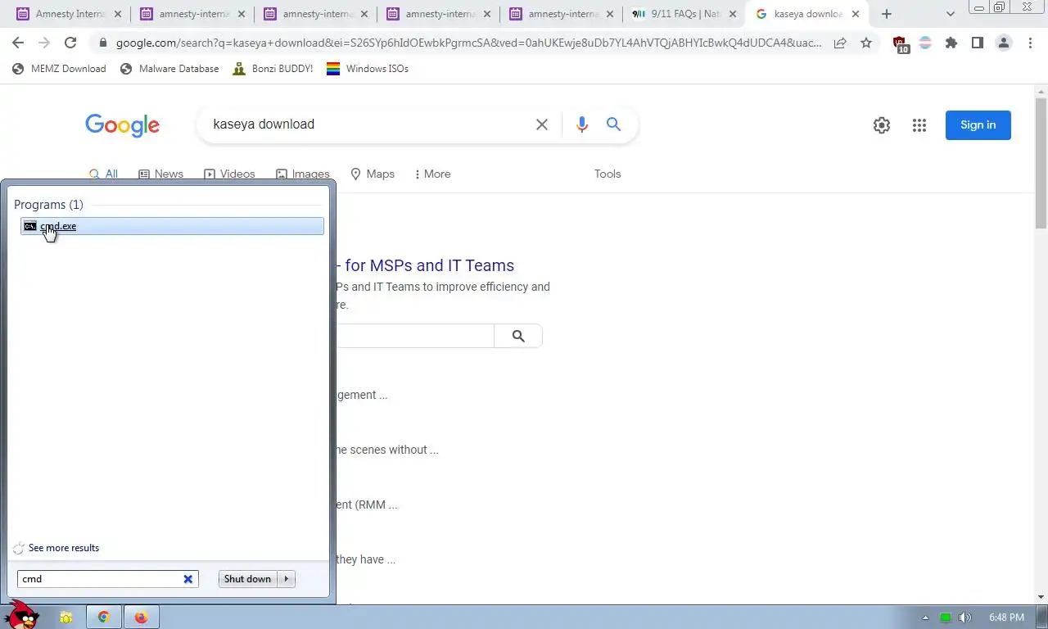Open the Extensions puzzle-piece menu
The height and width of the screenshot is (629, 1048).
click(x=951, y=43)
